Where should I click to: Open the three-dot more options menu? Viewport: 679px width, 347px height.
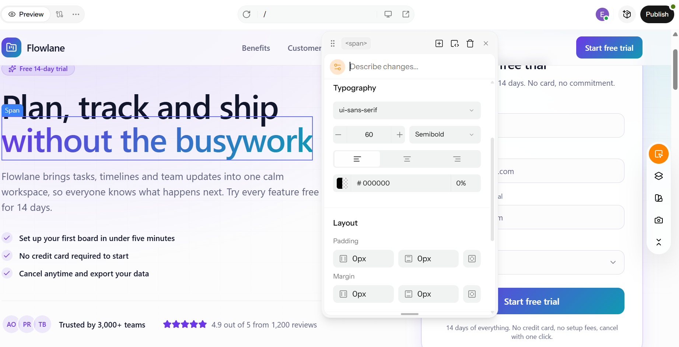(76, 14)
